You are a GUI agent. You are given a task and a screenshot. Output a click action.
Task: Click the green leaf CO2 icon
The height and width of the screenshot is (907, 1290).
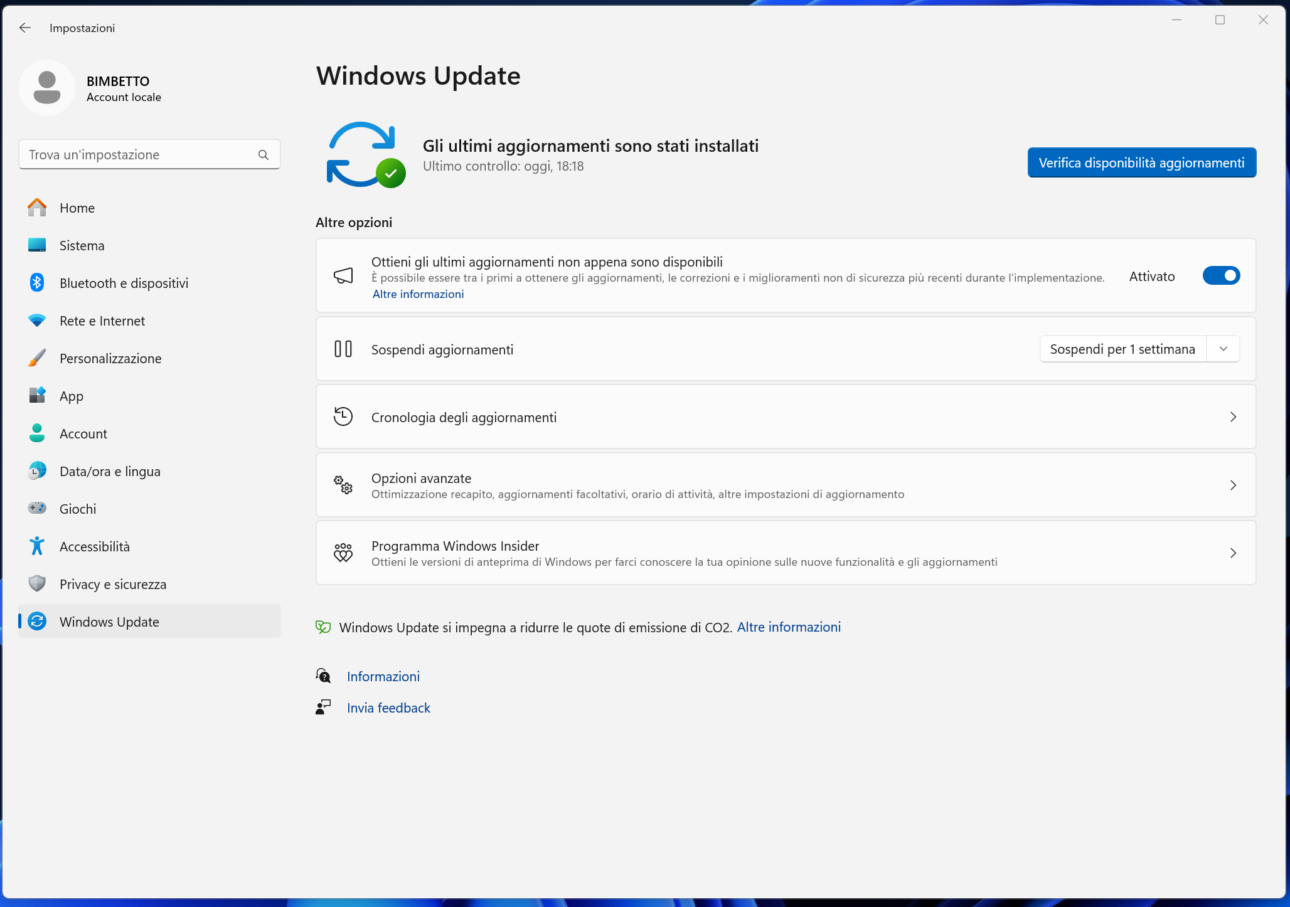pos(323,627)
